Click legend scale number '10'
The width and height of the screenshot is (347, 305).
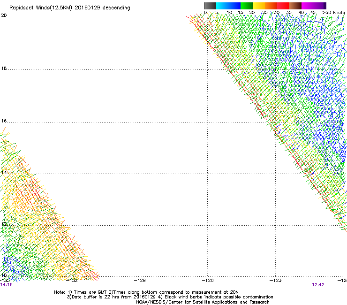pyautogui.click(x=229, y=13)
